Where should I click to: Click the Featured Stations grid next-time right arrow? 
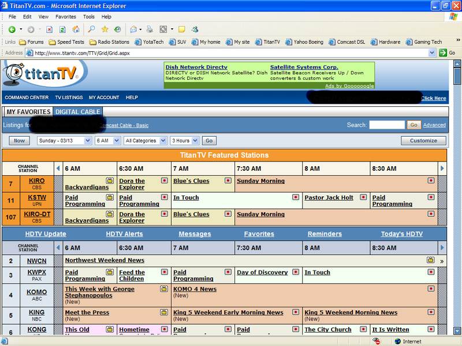(x=442, y=168)
